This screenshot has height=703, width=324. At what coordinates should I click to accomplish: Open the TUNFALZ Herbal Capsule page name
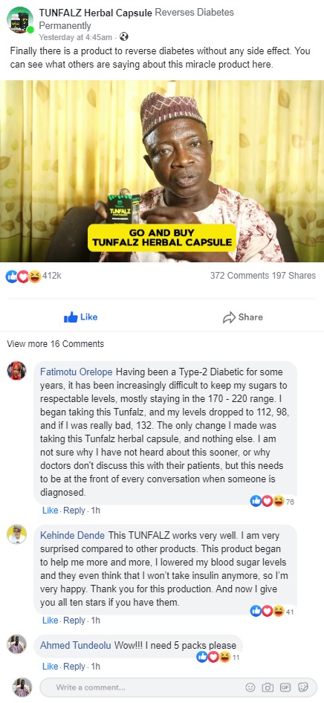click(95, 13)
